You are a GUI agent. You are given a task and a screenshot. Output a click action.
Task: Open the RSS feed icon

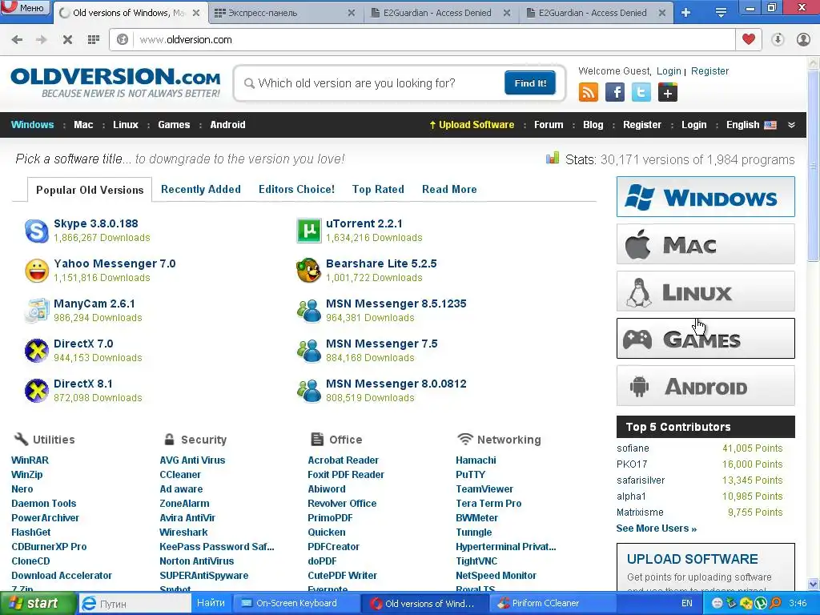589,93
